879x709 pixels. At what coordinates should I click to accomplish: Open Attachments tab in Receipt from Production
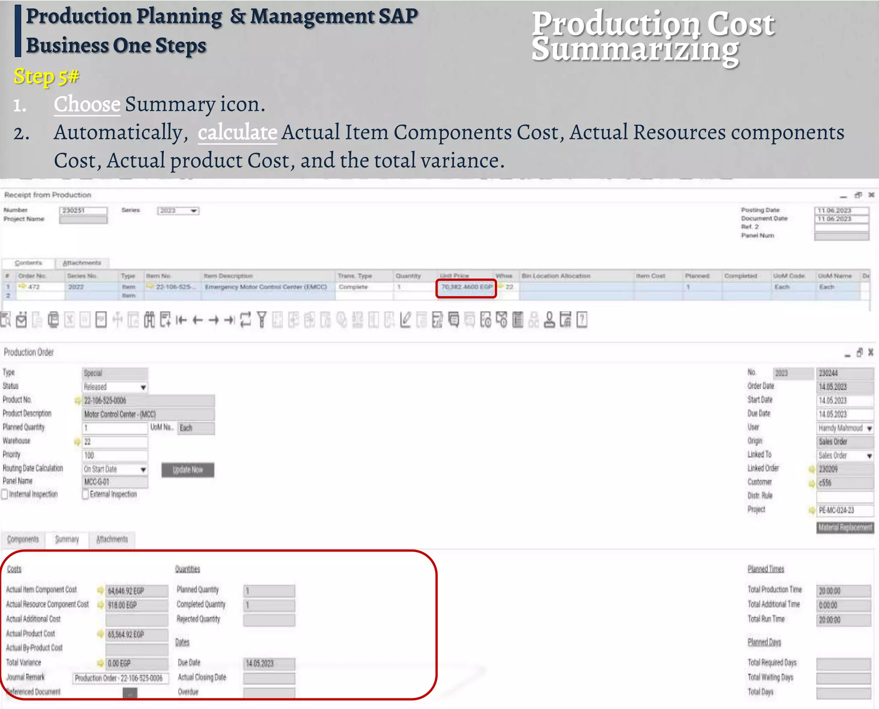pos(82,263)
